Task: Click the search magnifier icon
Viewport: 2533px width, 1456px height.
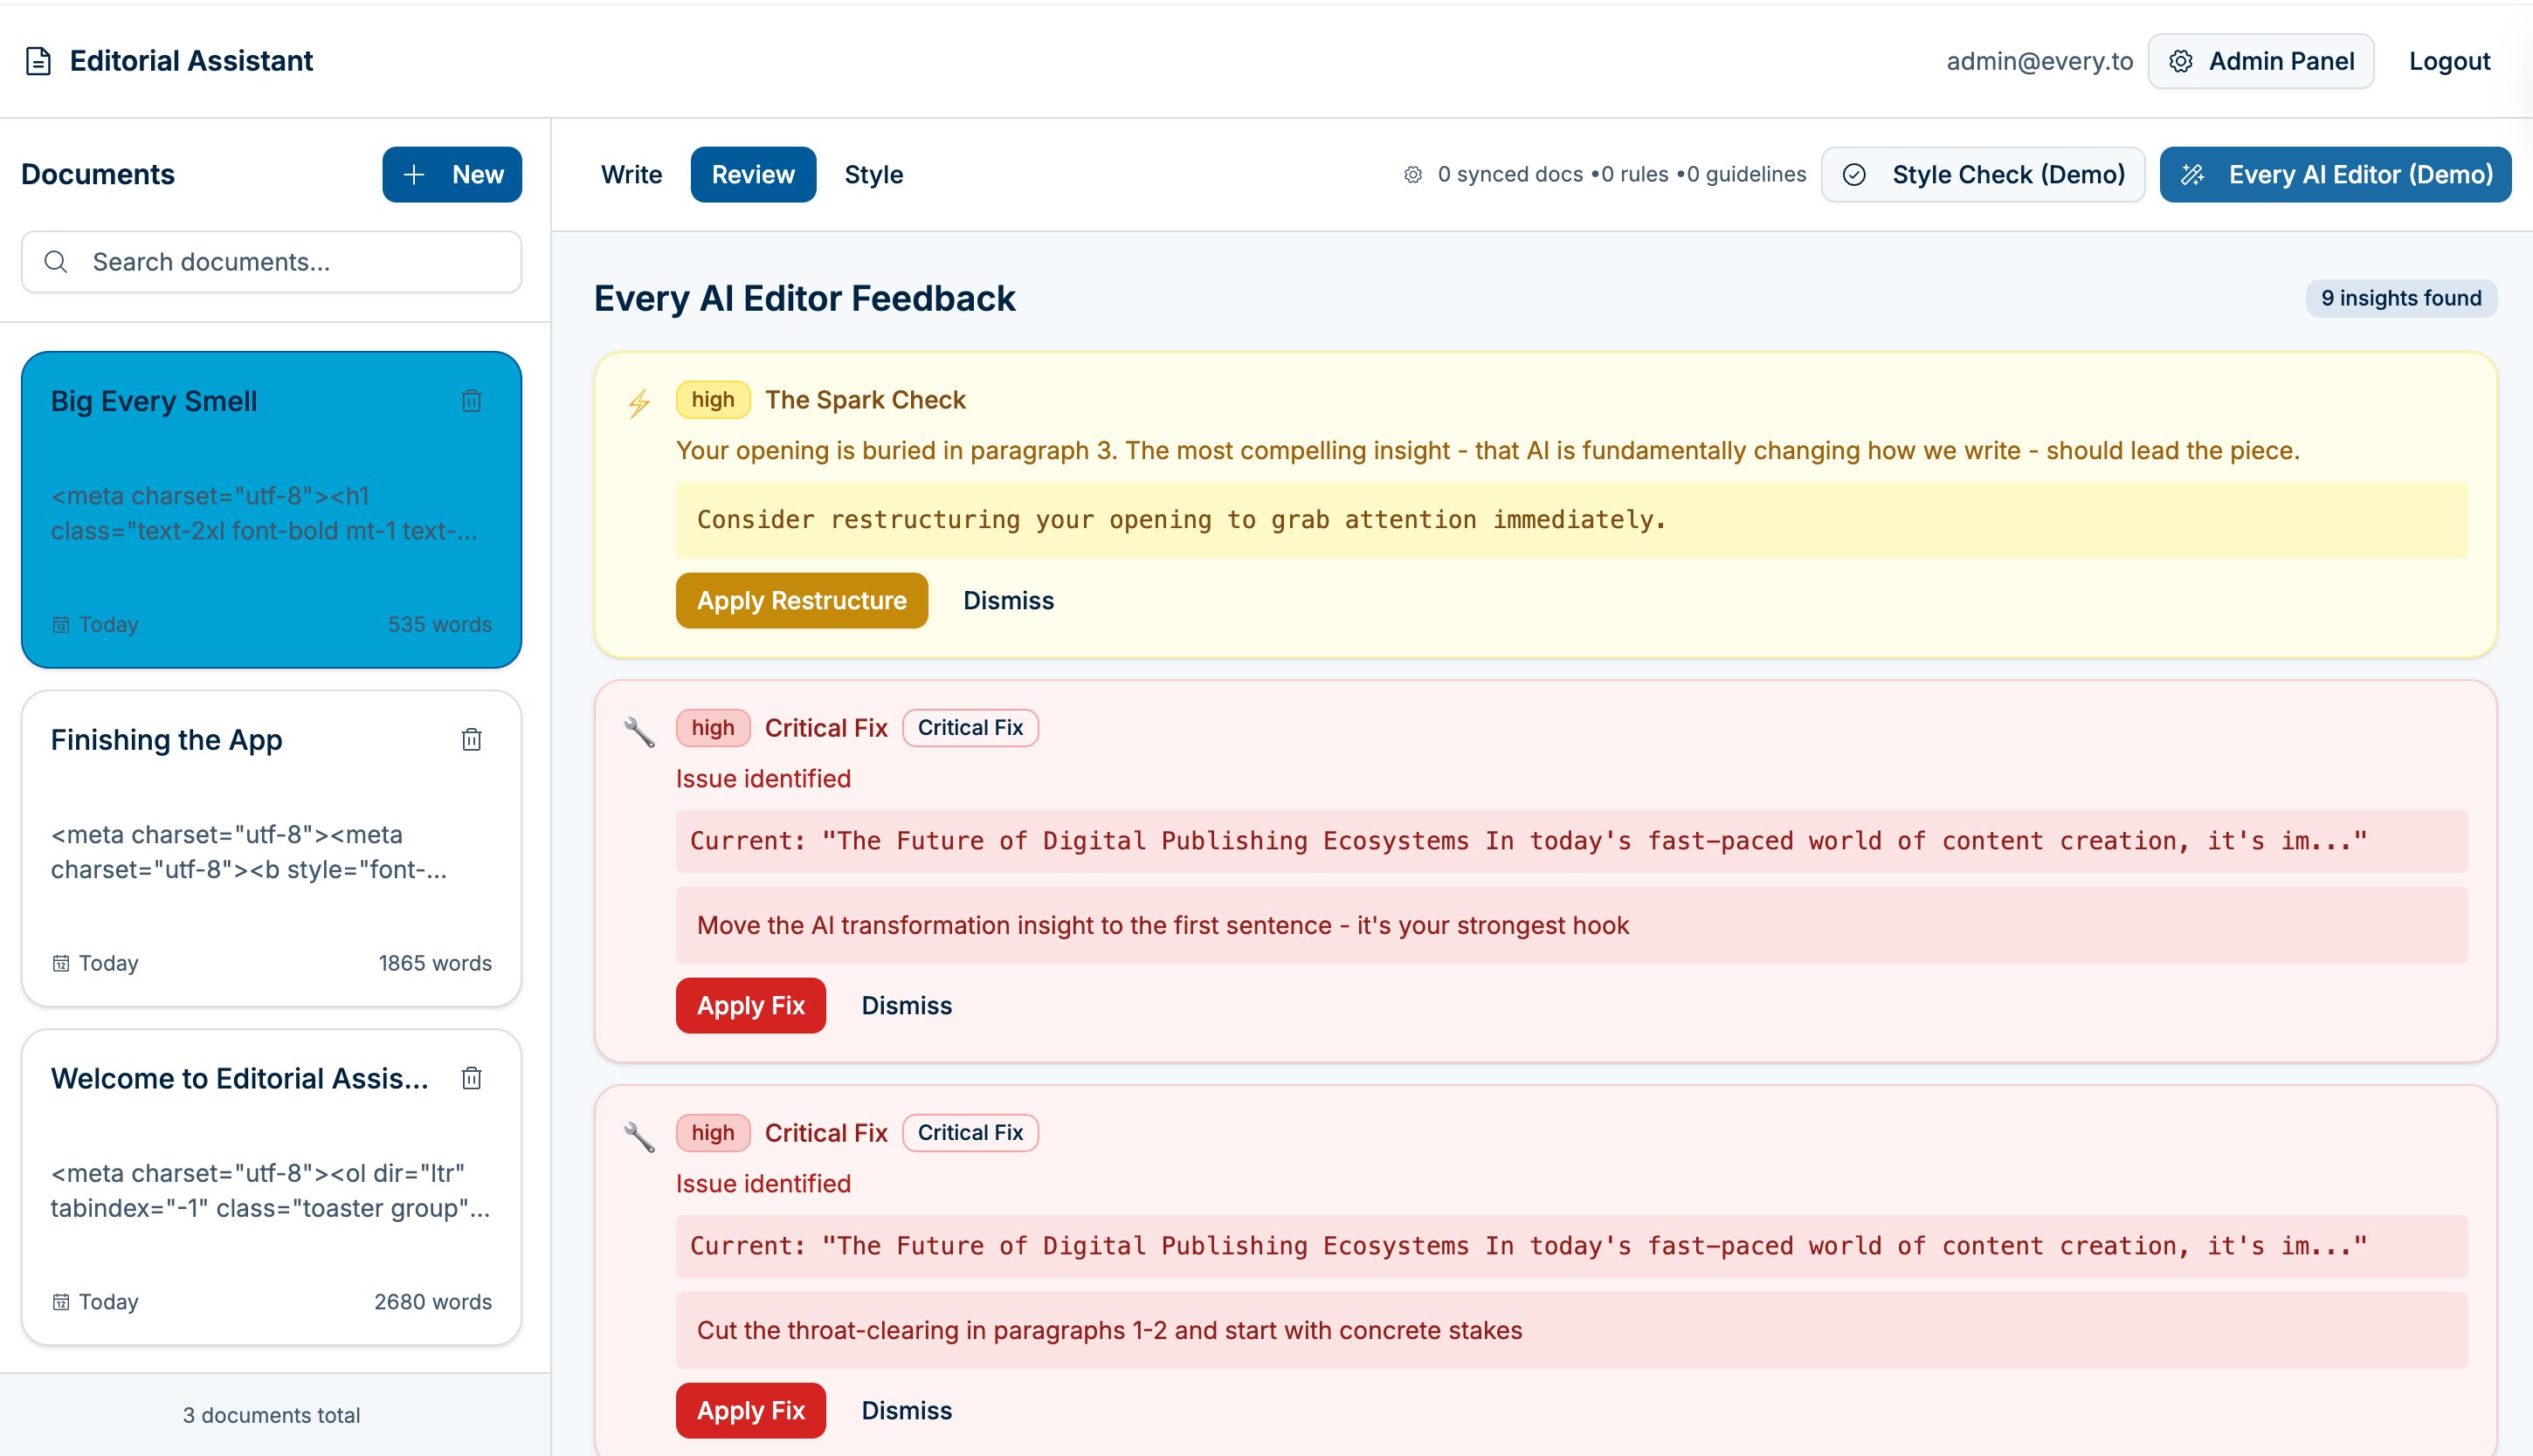Action: [56, 262]
